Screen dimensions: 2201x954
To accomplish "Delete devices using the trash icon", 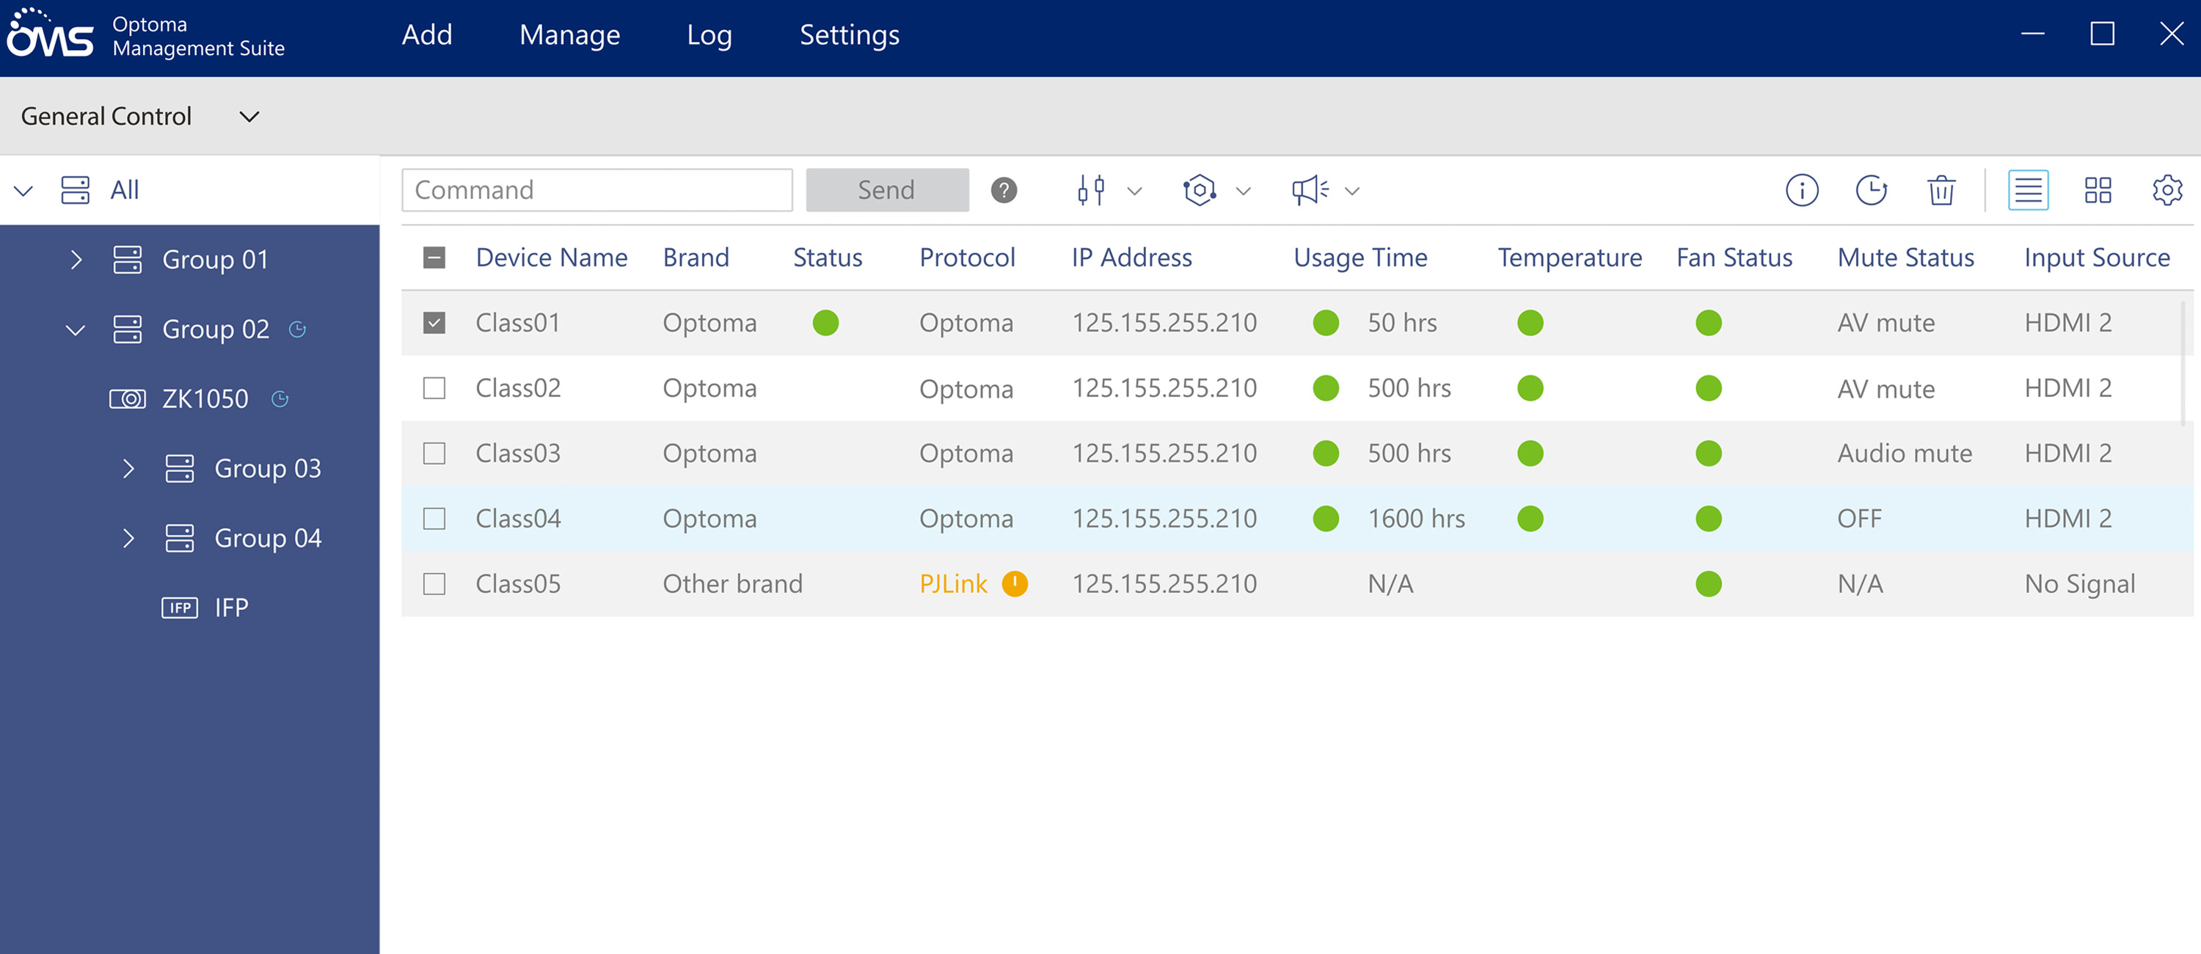I will pos(1941,190).
